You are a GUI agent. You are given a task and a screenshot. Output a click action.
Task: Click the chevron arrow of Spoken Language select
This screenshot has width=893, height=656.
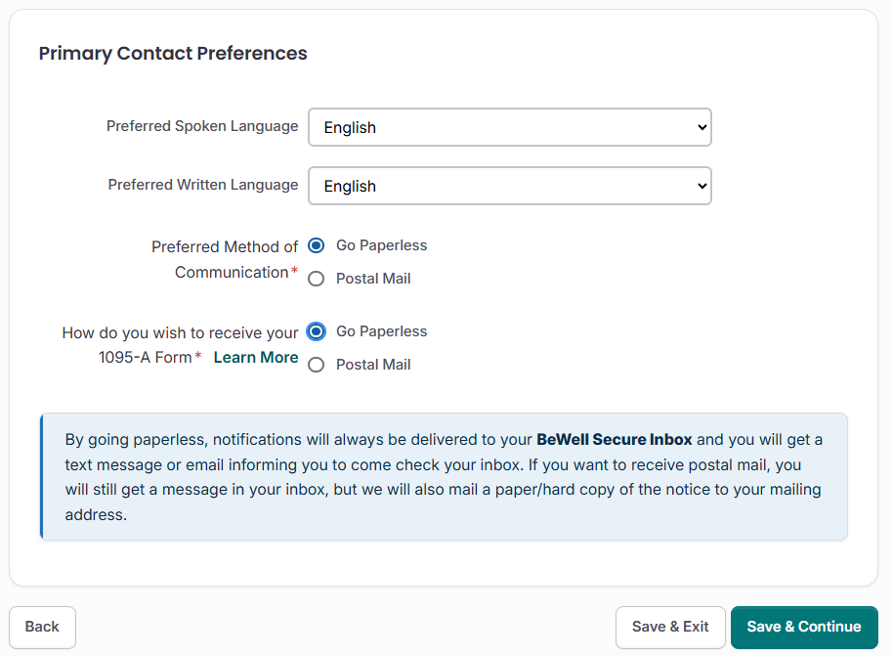[x=700, y=127]
